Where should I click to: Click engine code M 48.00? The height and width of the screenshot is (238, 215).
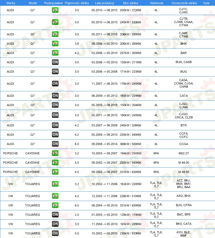pyautogui.click(x=184, y=163)
